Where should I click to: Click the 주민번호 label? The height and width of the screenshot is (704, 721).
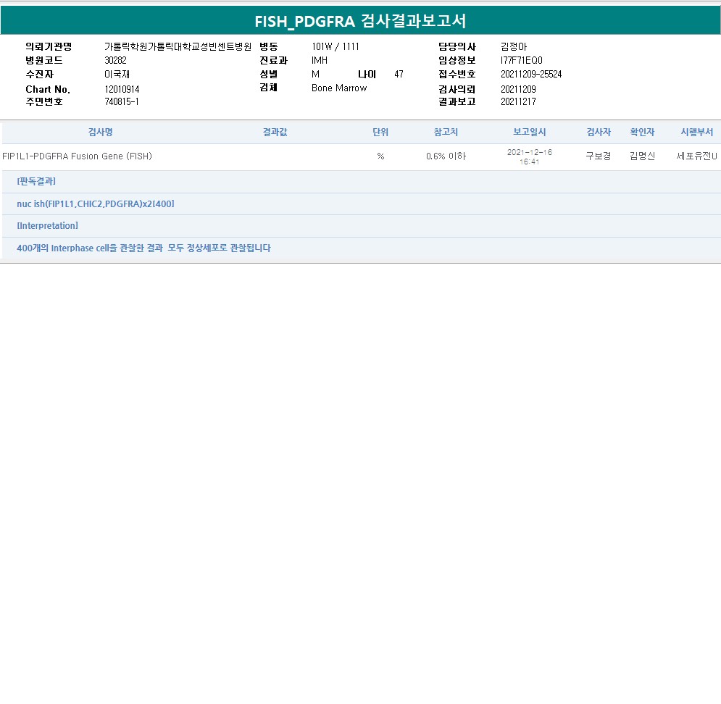tap(44, 101)
